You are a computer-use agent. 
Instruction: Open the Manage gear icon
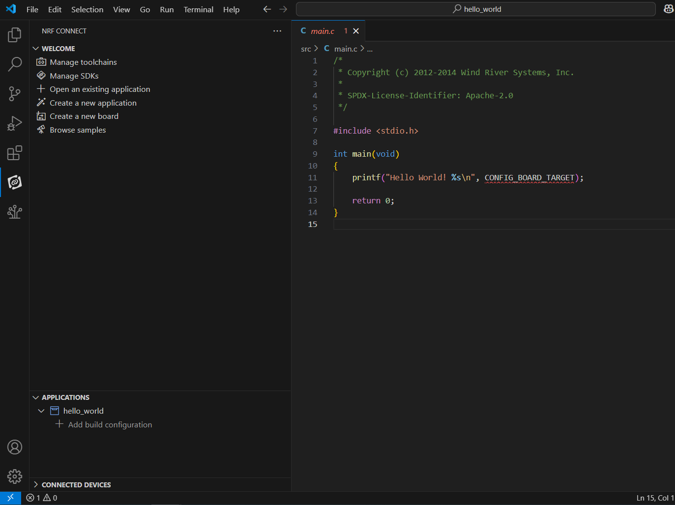[15, 477]
